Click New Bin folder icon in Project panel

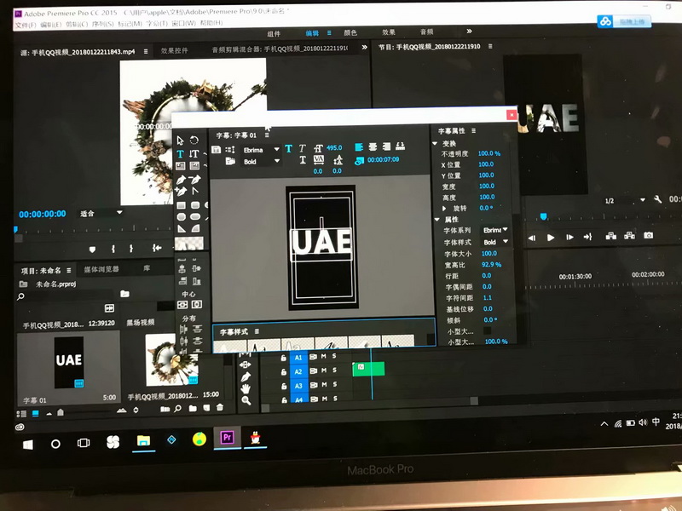coord(193,408)
